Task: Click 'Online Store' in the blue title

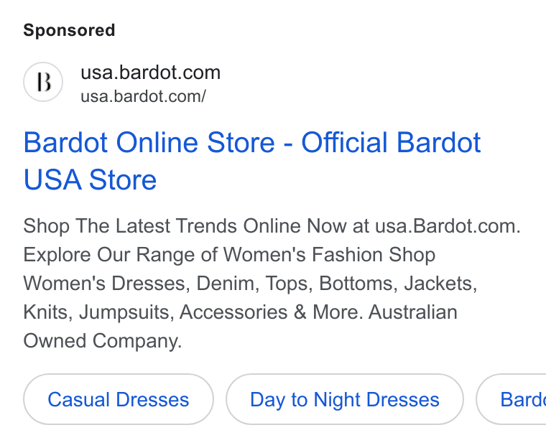Action: click(195, 142)
